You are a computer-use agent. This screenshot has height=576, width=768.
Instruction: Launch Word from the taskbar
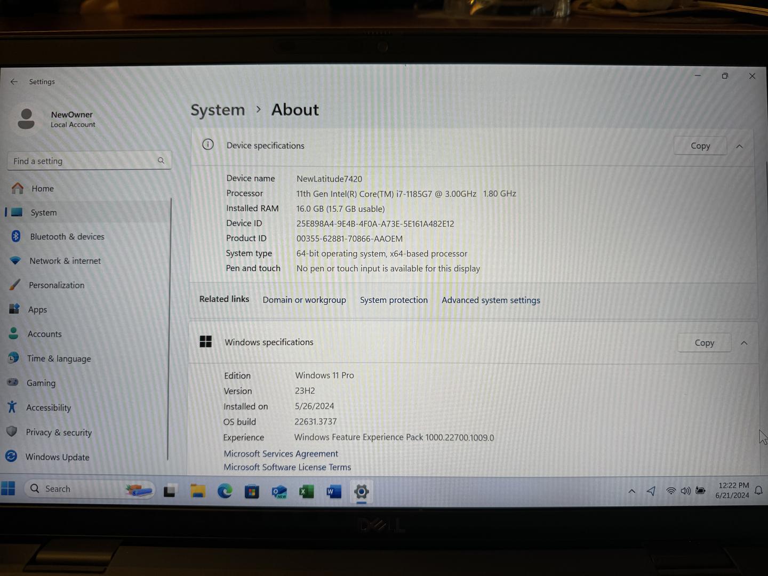(333, 491)
